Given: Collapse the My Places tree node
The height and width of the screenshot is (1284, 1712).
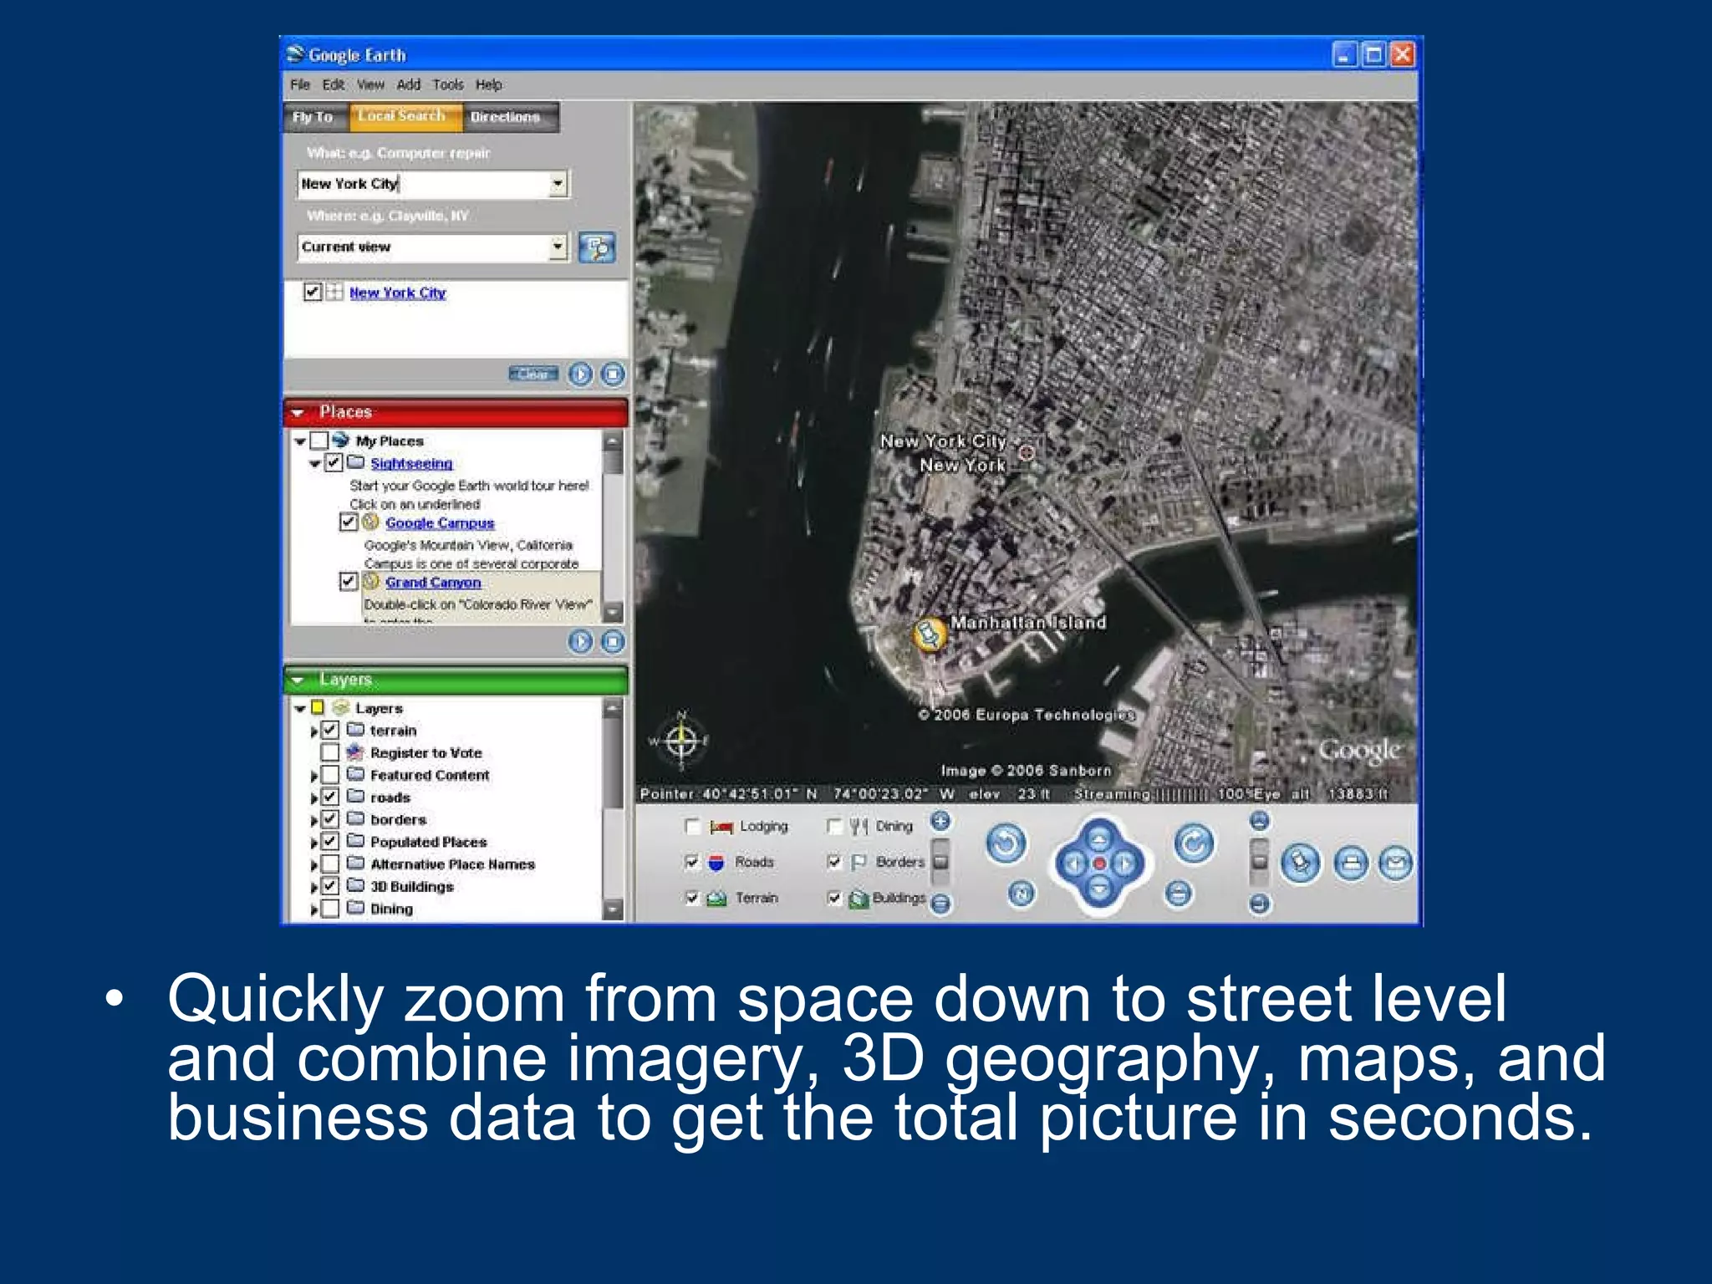Looking at the screenshot, I should (300, 441).
